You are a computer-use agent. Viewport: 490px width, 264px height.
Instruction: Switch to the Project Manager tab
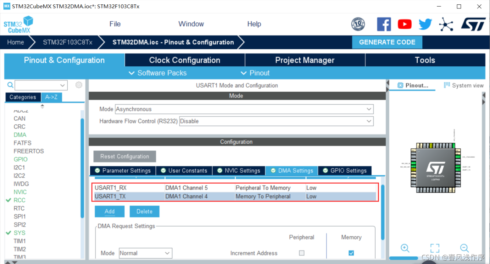pos(305,60)
